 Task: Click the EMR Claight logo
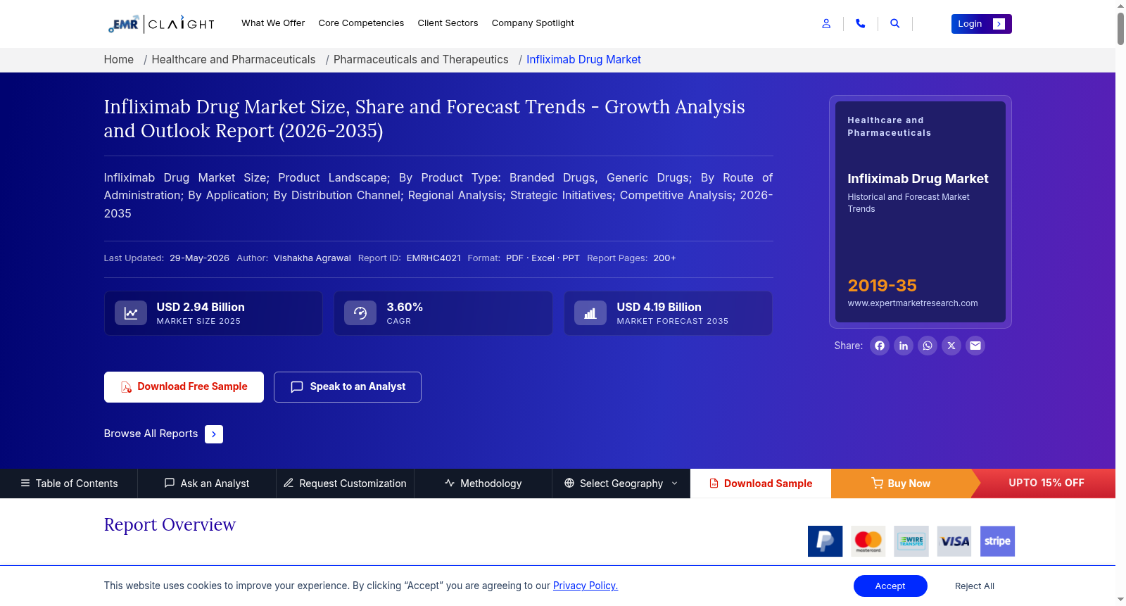click(x=161, y=24)
